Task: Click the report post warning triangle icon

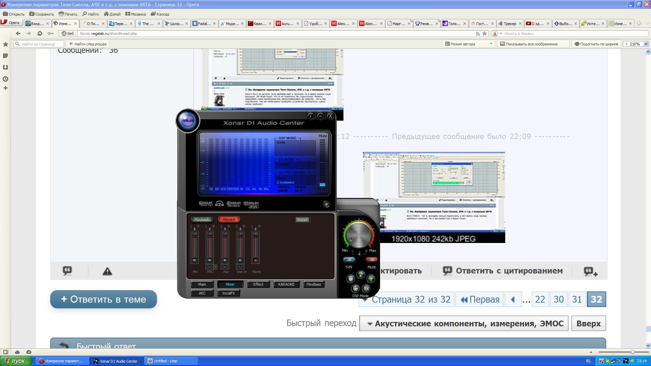Action: 107,271
